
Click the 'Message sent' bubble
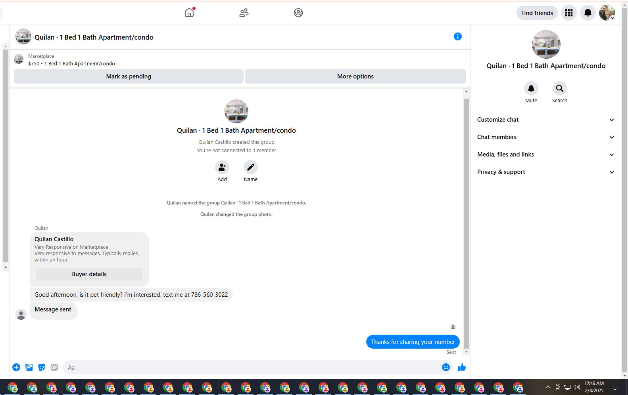[53, 311]
